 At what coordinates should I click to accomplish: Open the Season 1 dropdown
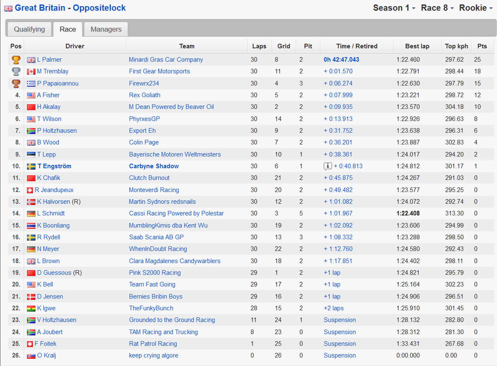tap(394, 8)
